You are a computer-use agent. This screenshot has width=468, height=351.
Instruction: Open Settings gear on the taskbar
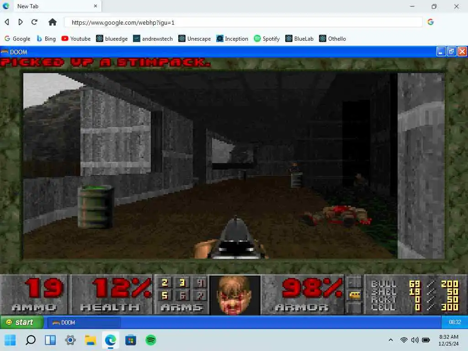click(x=70, y=340)
